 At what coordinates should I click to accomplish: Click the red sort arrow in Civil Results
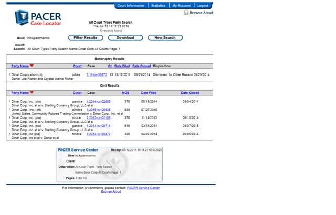point(31,93)
